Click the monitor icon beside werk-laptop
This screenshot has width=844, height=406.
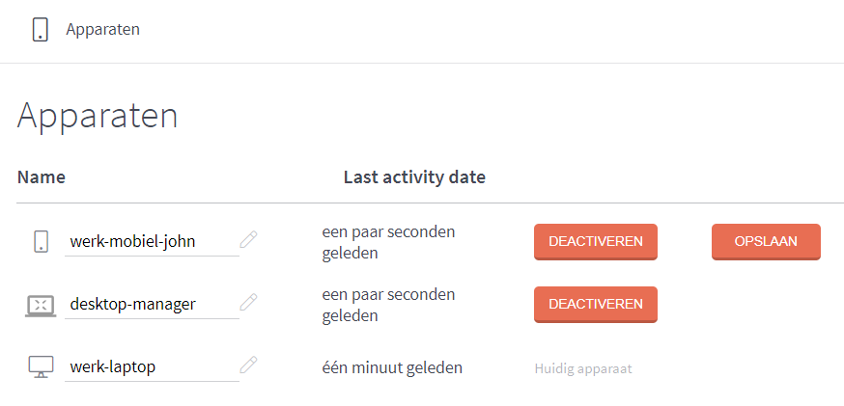[41, 366]
